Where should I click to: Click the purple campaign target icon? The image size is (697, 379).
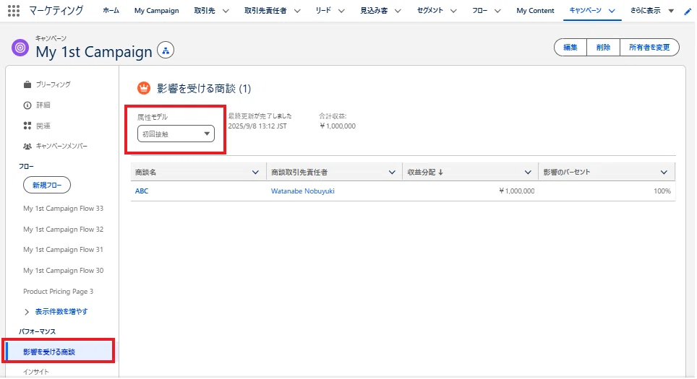[20, 48]
